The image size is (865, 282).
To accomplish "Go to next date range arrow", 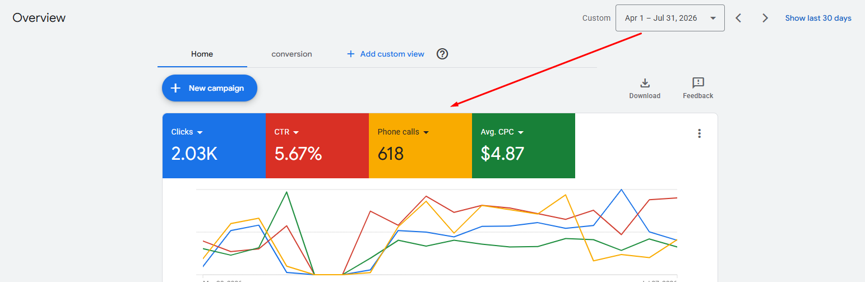I will pyautogui.click(x=765, y=18).
